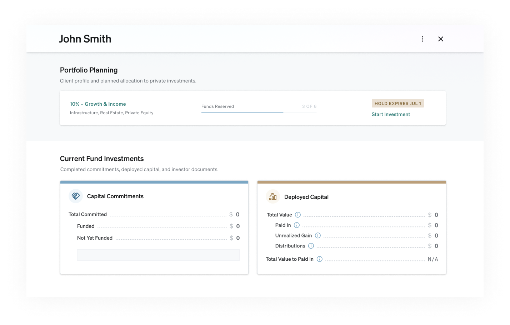This screenshot has height=325, width=510.
Task: Open the three-dot more options menu
Action: point(422,39)
